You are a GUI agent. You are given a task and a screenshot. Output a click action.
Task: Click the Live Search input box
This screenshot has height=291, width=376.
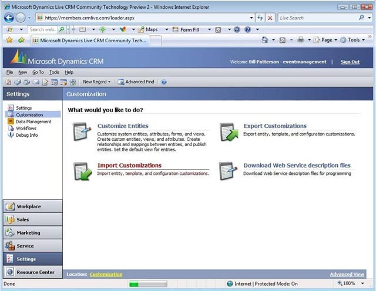[x=318, y=18]
